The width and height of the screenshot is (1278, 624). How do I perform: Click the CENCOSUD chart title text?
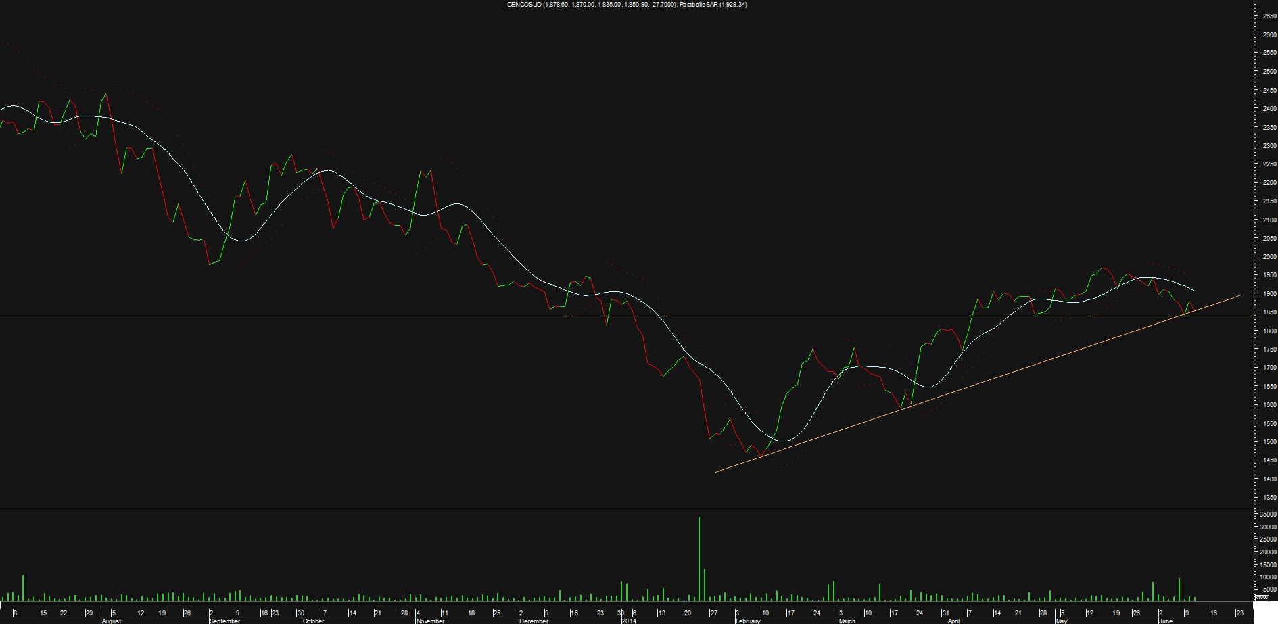tap(627, 4)
